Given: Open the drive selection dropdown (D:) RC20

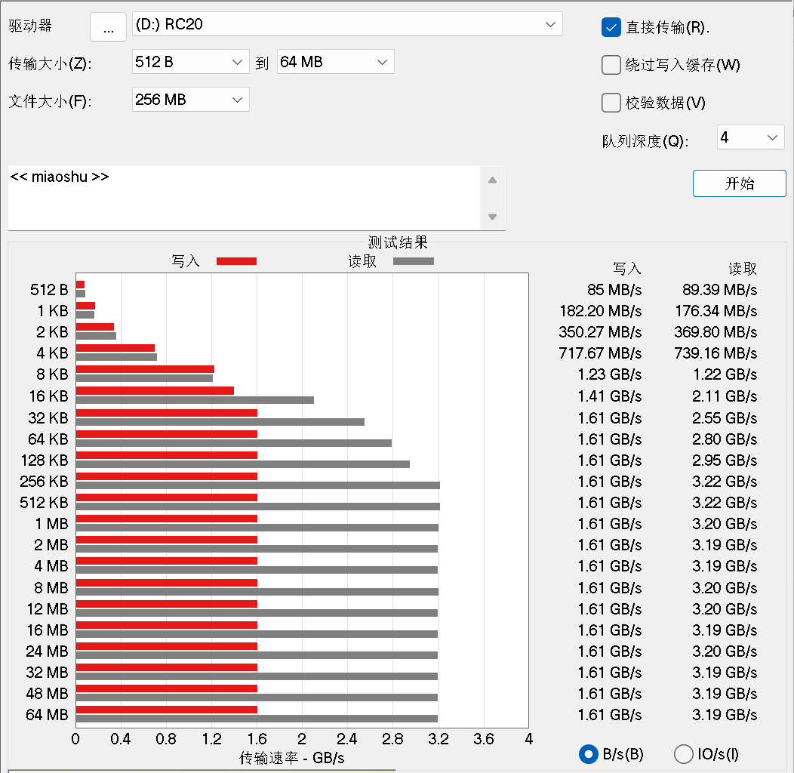Looking at the screenshot, I should [x=347, y=24].
